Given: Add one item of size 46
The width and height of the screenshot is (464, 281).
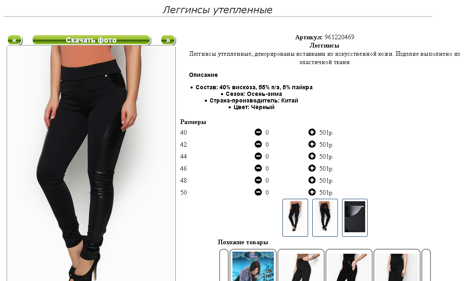Looking at the screenshot, I should (x=312, y=168).
